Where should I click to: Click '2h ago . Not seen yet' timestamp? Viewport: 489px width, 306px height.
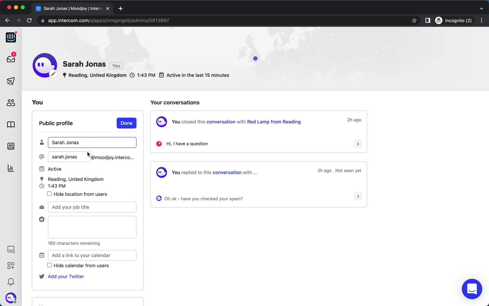pyautogui.click(x=339, y=171)
